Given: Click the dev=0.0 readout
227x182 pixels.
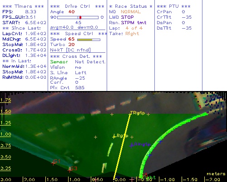Looking at the screenshot, I should [88, 27].
